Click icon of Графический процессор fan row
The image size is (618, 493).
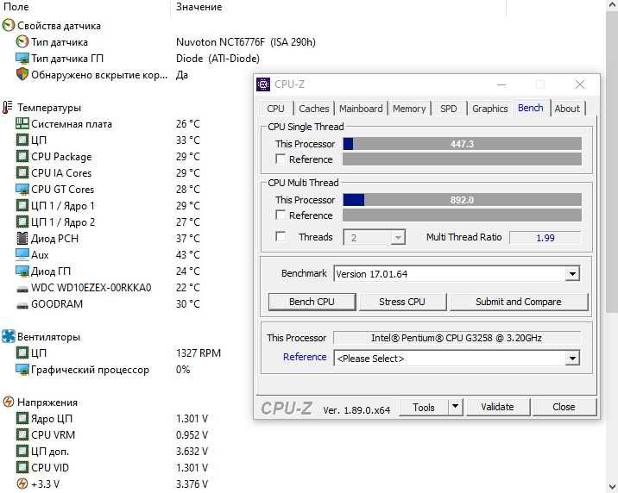click(22, 370)
